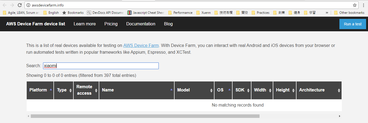Sort the table by Architecture column
This screenshot has width=368, height=123.
[319, 90]
